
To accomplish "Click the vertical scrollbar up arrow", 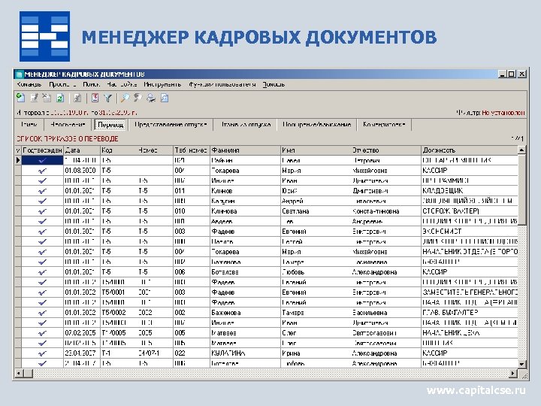I will pyautogui.click(x=521, y=150).
